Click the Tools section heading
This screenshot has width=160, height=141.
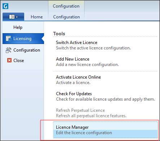click(59, 34)
